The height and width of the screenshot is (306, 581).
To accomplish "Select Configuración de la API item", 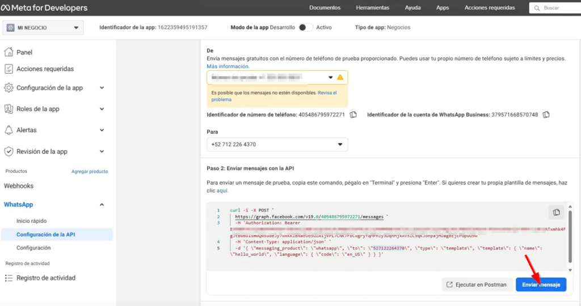I will click(57, 235).
